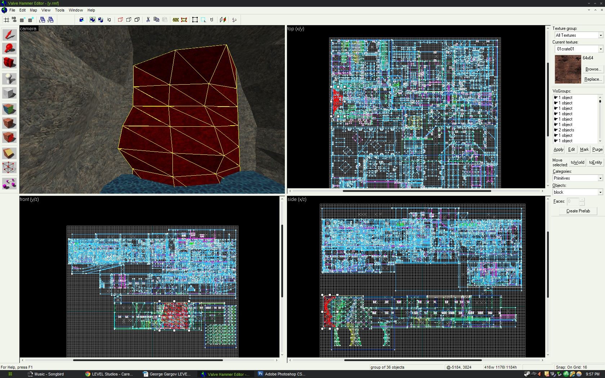The image size is (605, 378).
Task: Click the Browse texture button
Action: [x=593, y=69]
